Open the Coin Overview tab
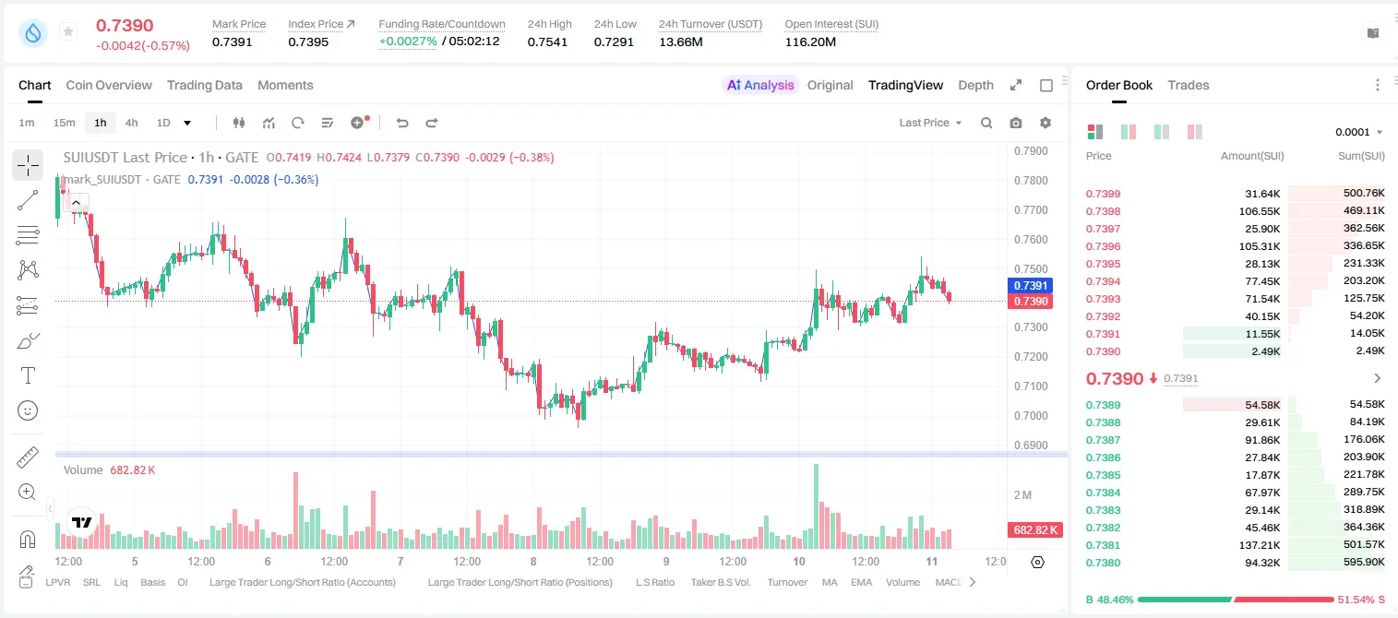 [x=109, y=85]
